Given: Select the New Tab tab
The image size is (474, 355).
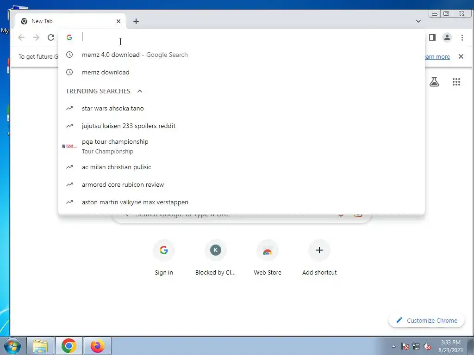Looking at the screenshot, I should (x=70, y=21).
